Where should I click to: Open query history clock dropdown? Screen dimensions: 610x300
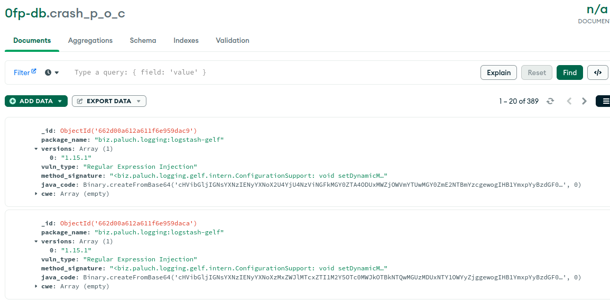(x=52, y=72)
